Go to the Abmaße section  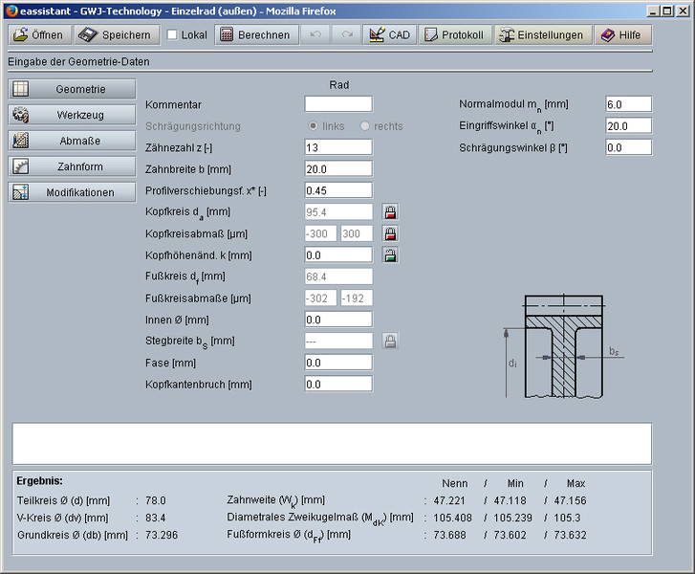click(73, 141)
